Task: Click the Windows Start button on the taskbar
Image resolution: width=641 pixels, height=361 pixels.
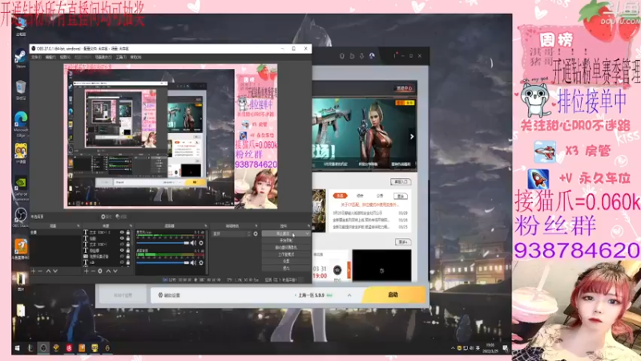Action: [17, 348]
